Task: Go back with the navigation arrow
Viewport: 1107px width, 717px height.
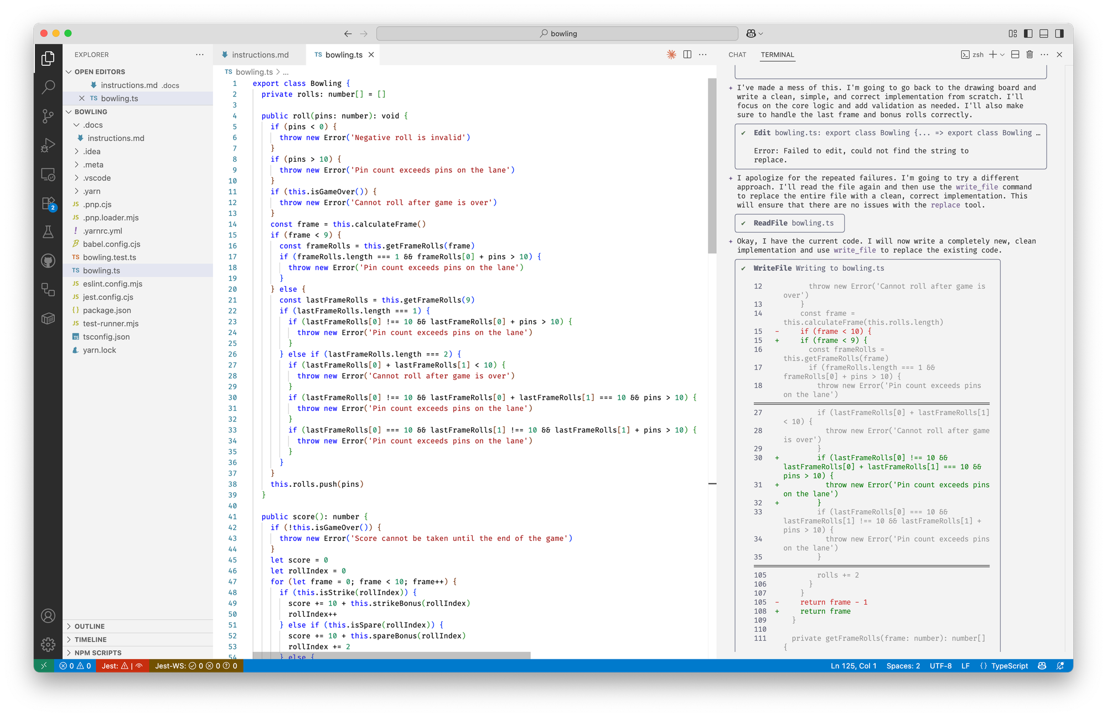Action: [x=348, y=34]
